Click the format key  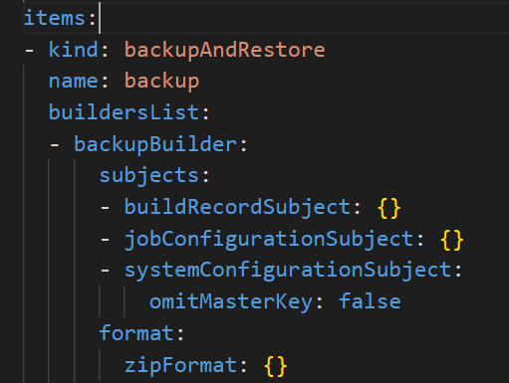click(x=136, y=333)
